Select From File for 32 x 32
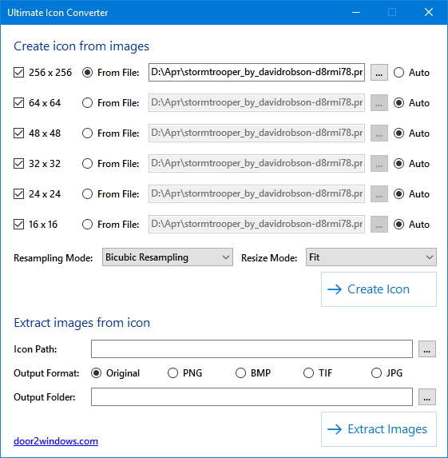448x458 pixels. tap(87, 164)
